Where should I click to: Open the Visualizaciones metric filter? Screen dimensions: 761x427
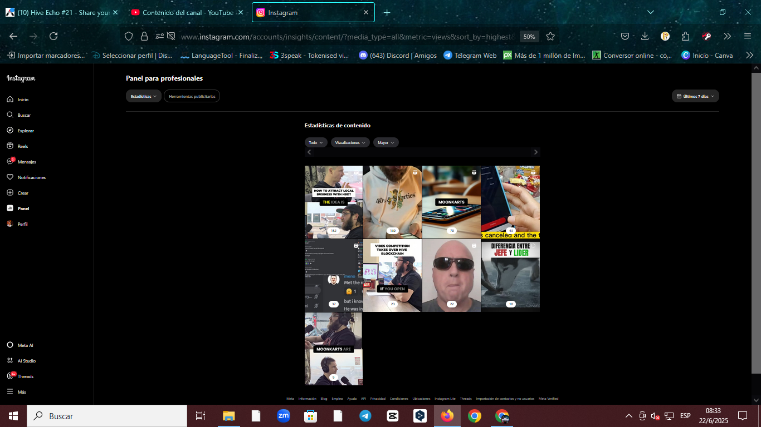pyautogui.click(x=350, y=142)
